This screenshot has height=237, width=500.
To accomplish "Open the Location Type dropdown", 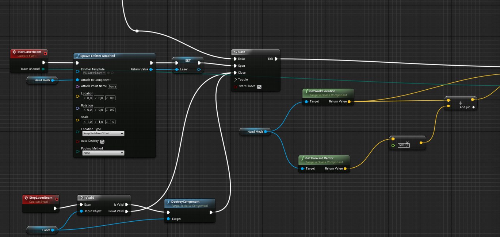I will tap(103, 134).
